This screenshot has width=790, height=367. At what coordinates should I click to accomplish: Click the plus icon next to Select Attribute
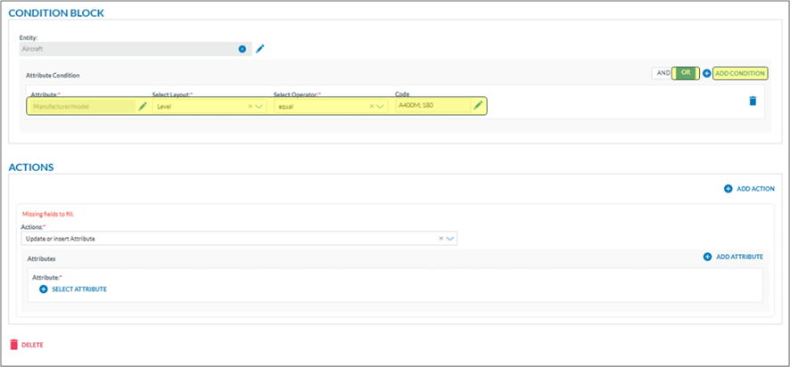click(43, 290)
